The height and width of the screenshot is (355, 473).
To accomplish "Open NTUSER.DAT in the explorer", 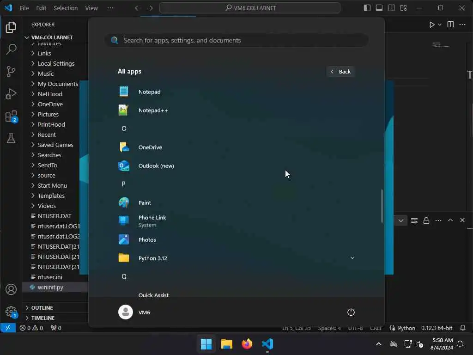I will click(x=55, y=216).
